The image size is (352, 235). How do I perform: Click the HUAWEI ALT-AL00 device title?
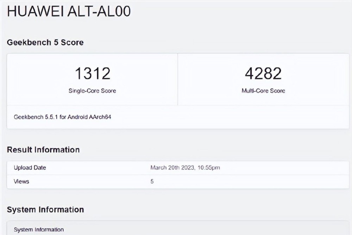click(x=69, y=11)
